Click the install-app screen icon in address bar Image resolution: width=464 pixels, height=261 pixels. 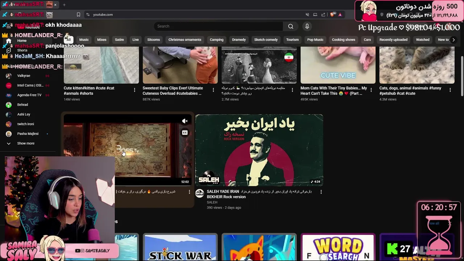315,14
